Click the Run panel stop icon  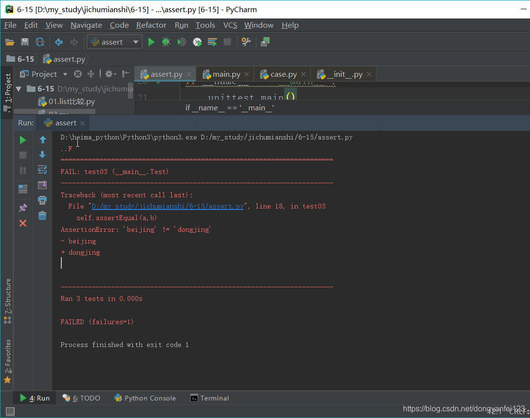point(23,155)
